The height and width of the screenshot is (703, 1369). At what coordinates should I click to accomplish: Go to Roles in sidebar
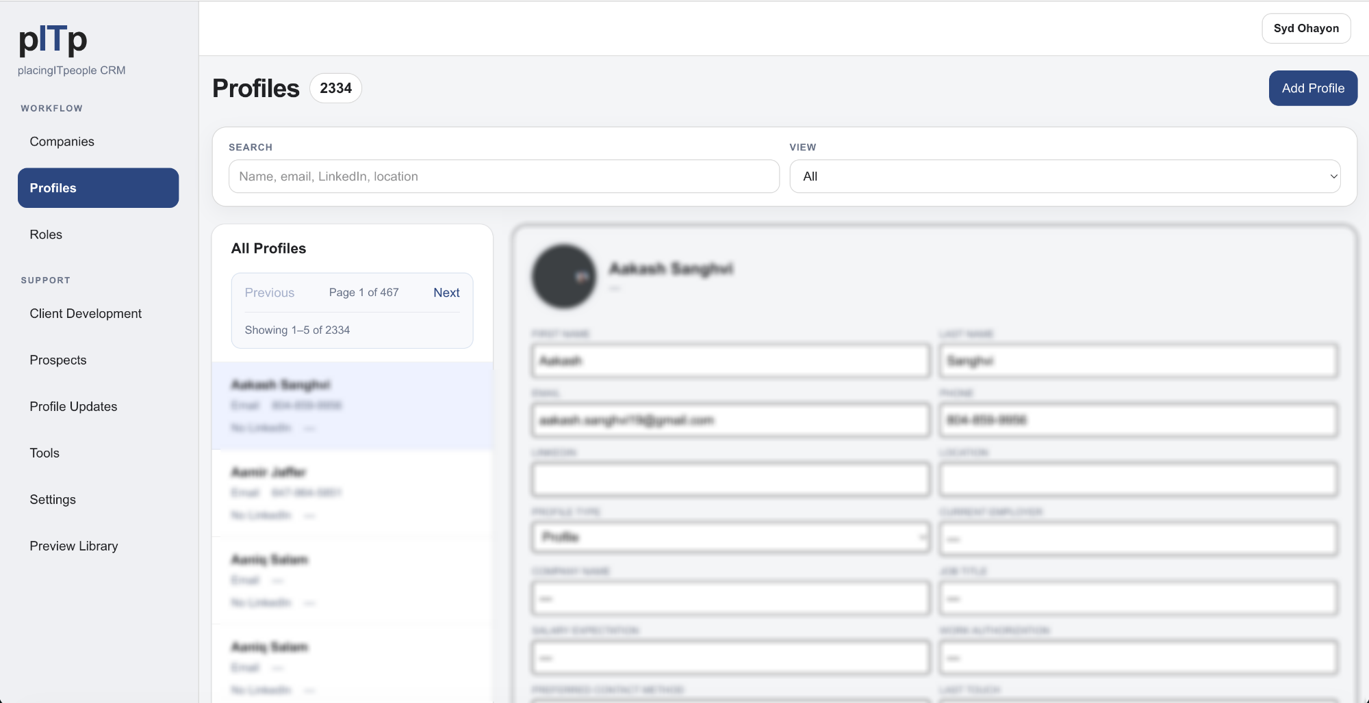pos(98,235)
